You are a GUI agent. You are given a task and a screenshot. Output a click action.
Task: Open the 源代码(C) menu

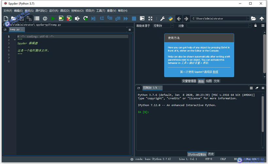(41, 10)
